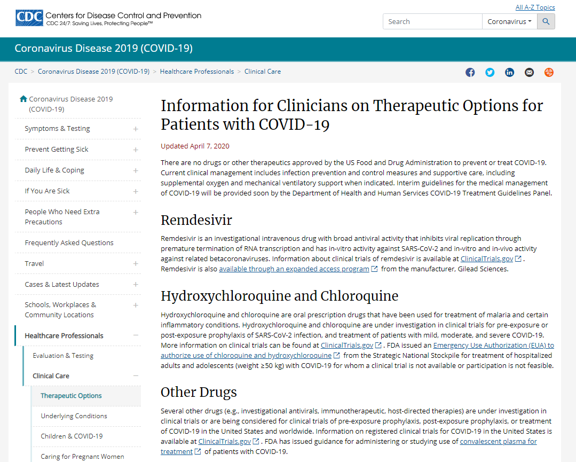Expand the Symptoms & Testing section
This screenshot has width=576, height=462.
136,129
